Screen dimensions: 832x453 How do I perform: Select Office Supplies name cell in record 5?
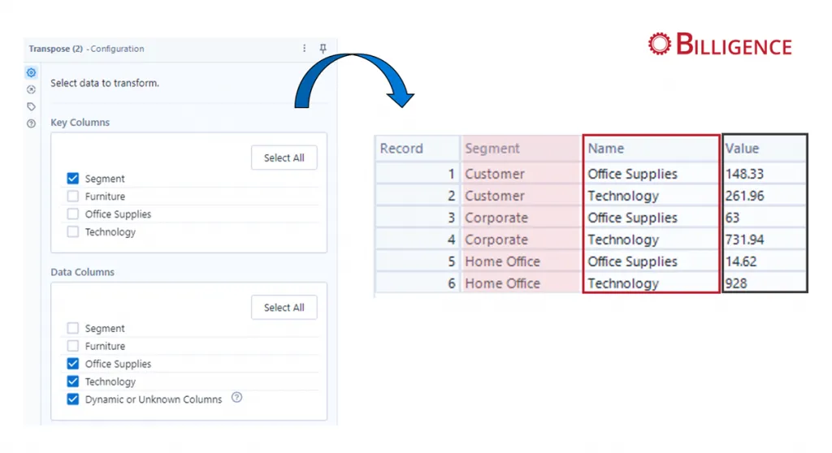(652, 261)
